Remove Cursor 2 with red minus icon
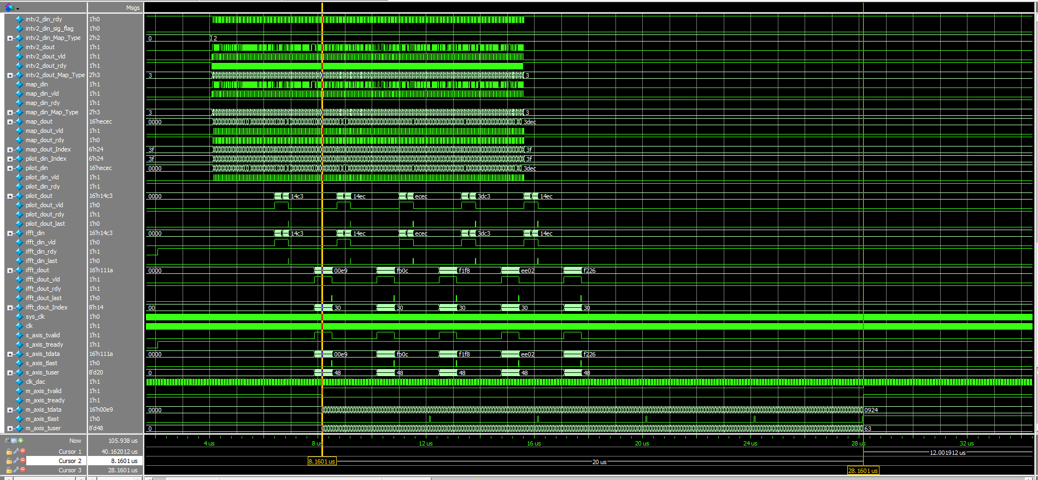The image size is (1038, 480). tap(22, 461)
